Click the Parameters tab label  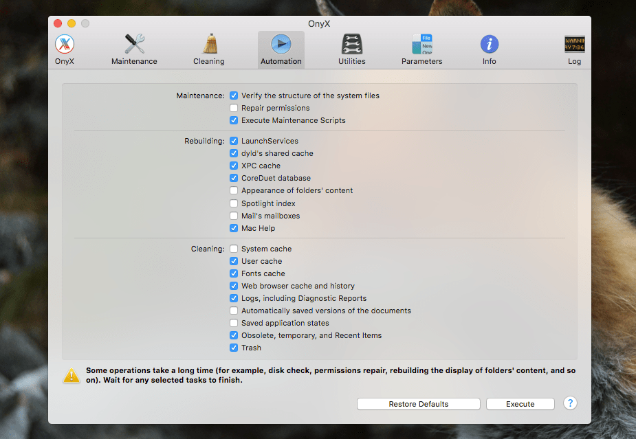(422, 61)
